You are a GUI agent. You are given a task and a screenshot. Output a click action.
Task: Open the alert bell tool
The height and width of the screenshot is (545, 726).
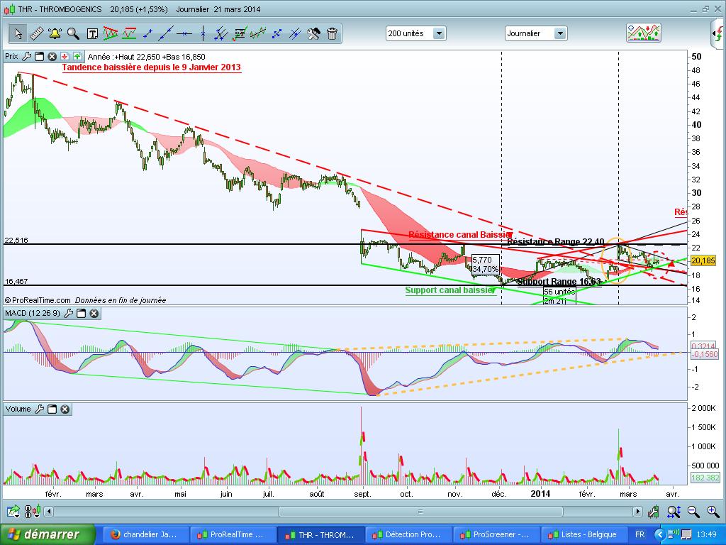click(55, 33)
